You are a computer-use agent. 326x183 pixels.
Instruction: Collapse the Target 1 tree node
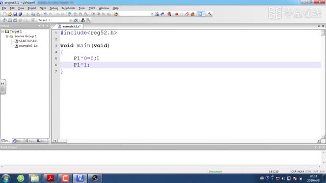point(3,32)
